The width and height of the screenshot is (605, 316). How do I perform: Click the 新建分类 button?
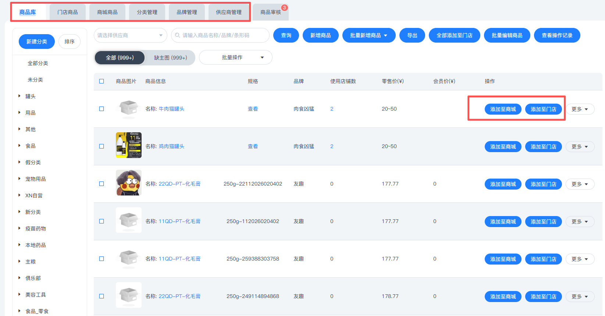coord(37,42)
